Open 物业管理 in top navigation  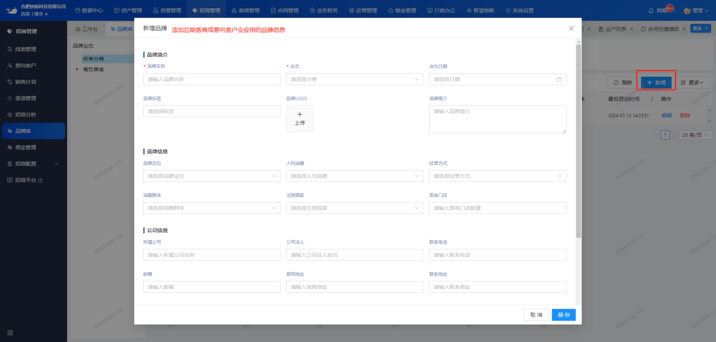[x=402, y=10]
